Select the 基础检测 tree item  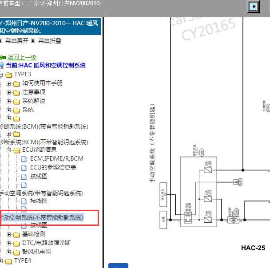coord(34,234)
